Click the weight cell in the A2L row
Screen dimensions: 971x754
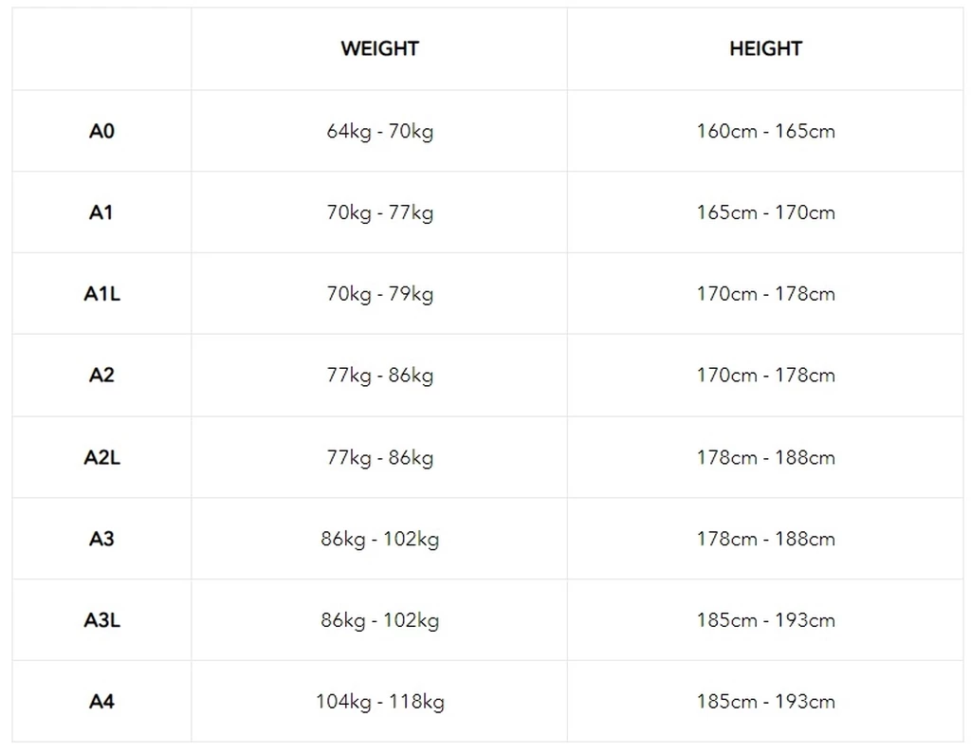(x=379, y=457)
